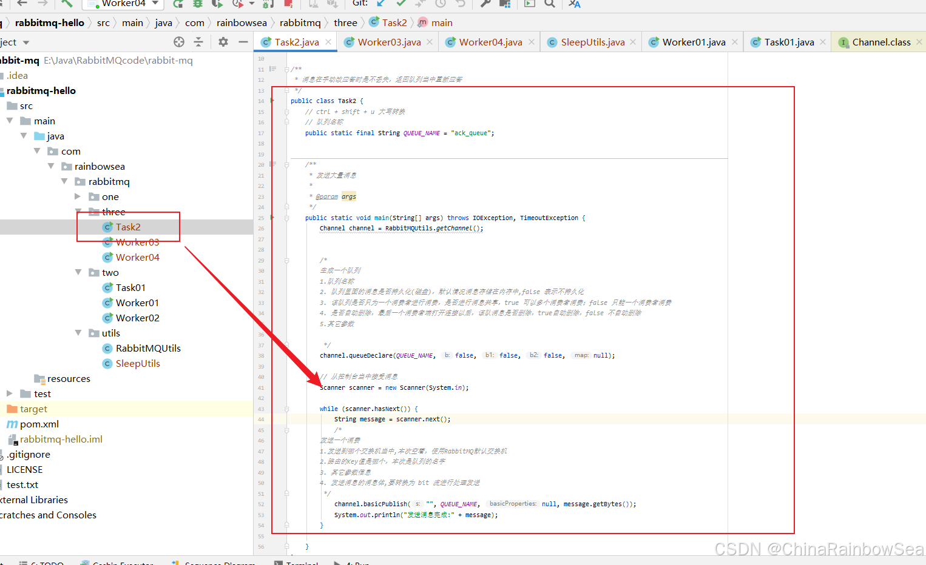Click the Git commit checkmark icon
This screenshot has width=926, height=565.
pyautogui.click(x=401, y=3)
